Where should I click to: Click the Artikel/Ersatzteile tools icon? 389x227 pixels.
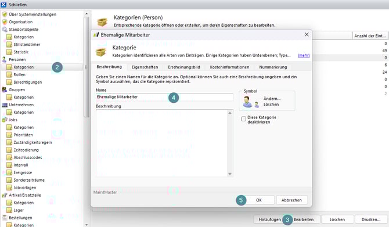tap(5, 195)
